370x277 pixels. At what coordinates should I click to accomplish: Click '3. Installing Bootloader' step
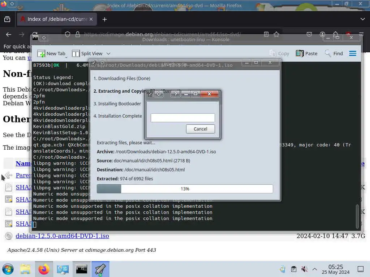pyautogui.click(x=117, y=104)
